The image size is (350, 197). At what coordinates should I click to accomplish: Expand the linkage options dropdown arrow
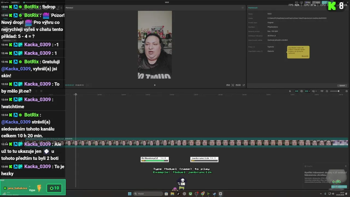tap(309, 91)
